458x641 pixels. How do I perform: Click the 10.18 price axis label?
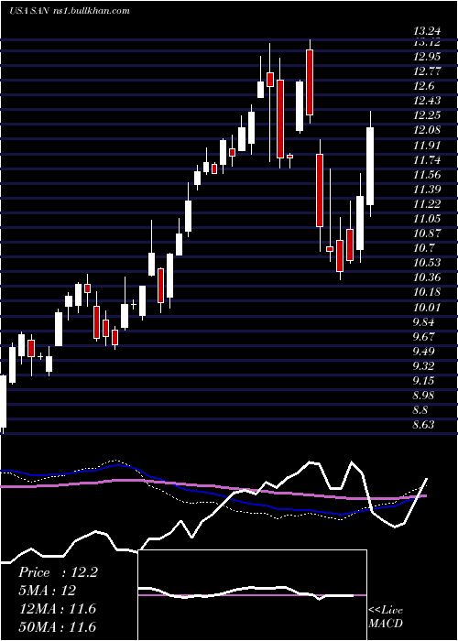428,293
